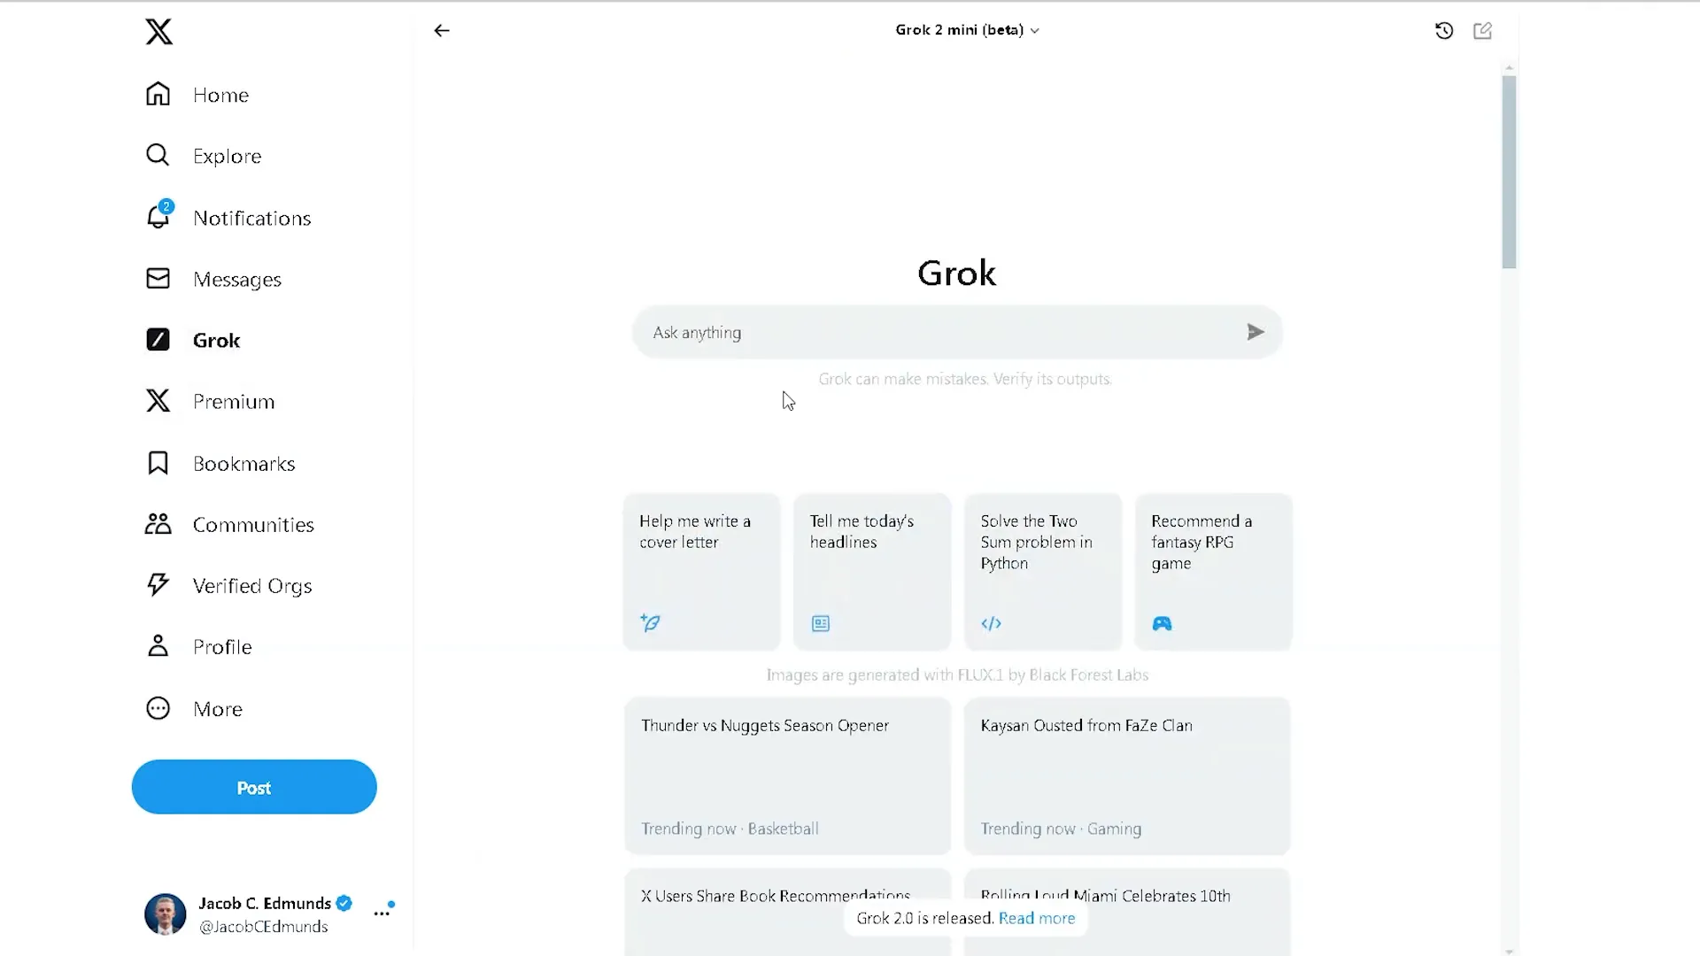Click Ask anything input field

[956, 333]
